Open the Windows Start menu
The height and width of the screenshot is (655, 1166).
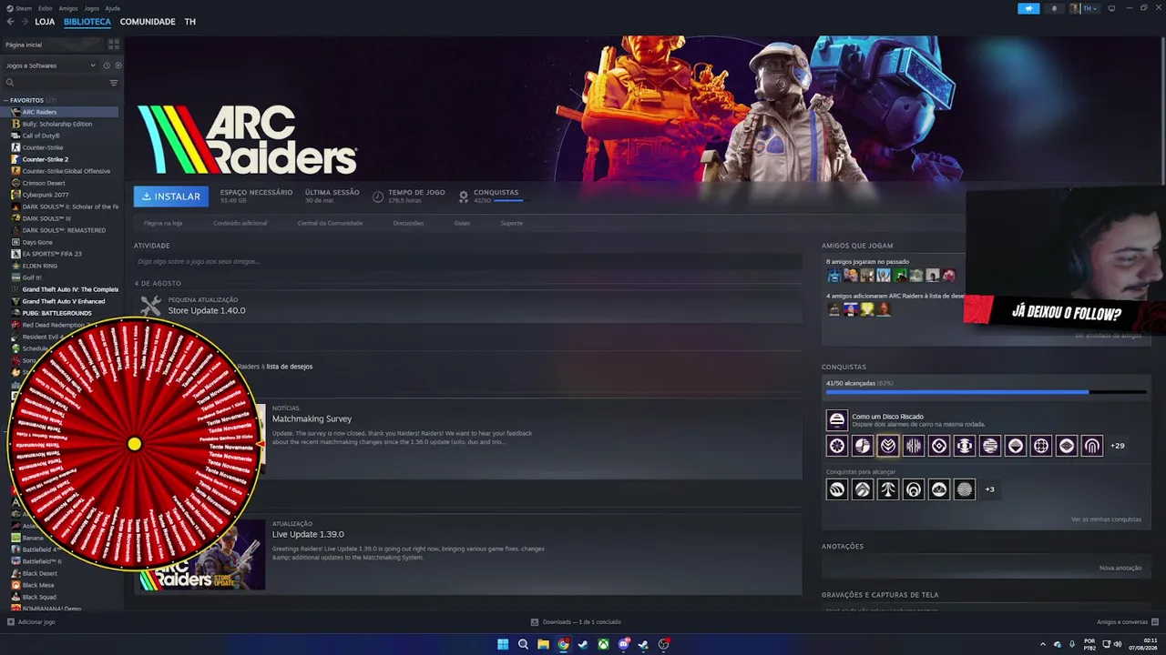(x=503, y=644)
